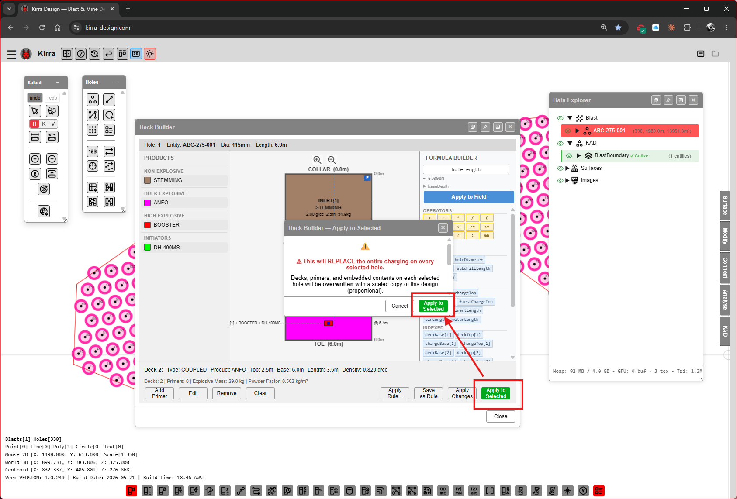This screenshot has height=499, width=737.
Task: Activate the ruler measure tool
Action: pos(35,137)
